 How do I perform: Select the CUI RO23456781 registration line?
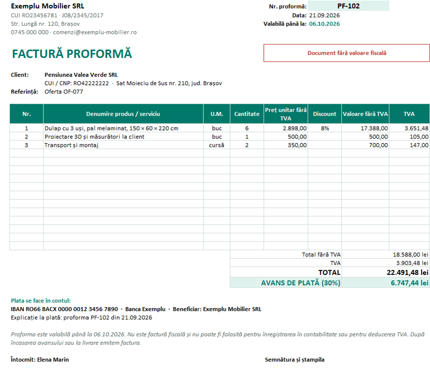(x=57, y=15)
